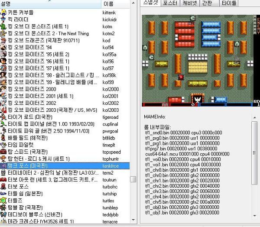Select the icon beside 텀블 팝 (국제판)
The image size is (260, 227).
pyautogui.click(x=3, y=208)
